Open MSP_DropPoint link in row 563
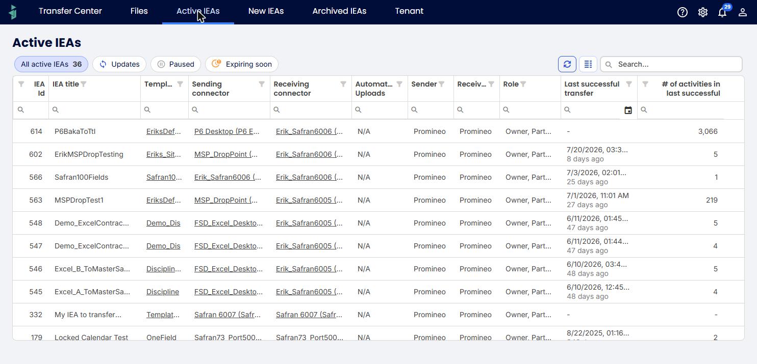The image size is (757, 364). 226,200
